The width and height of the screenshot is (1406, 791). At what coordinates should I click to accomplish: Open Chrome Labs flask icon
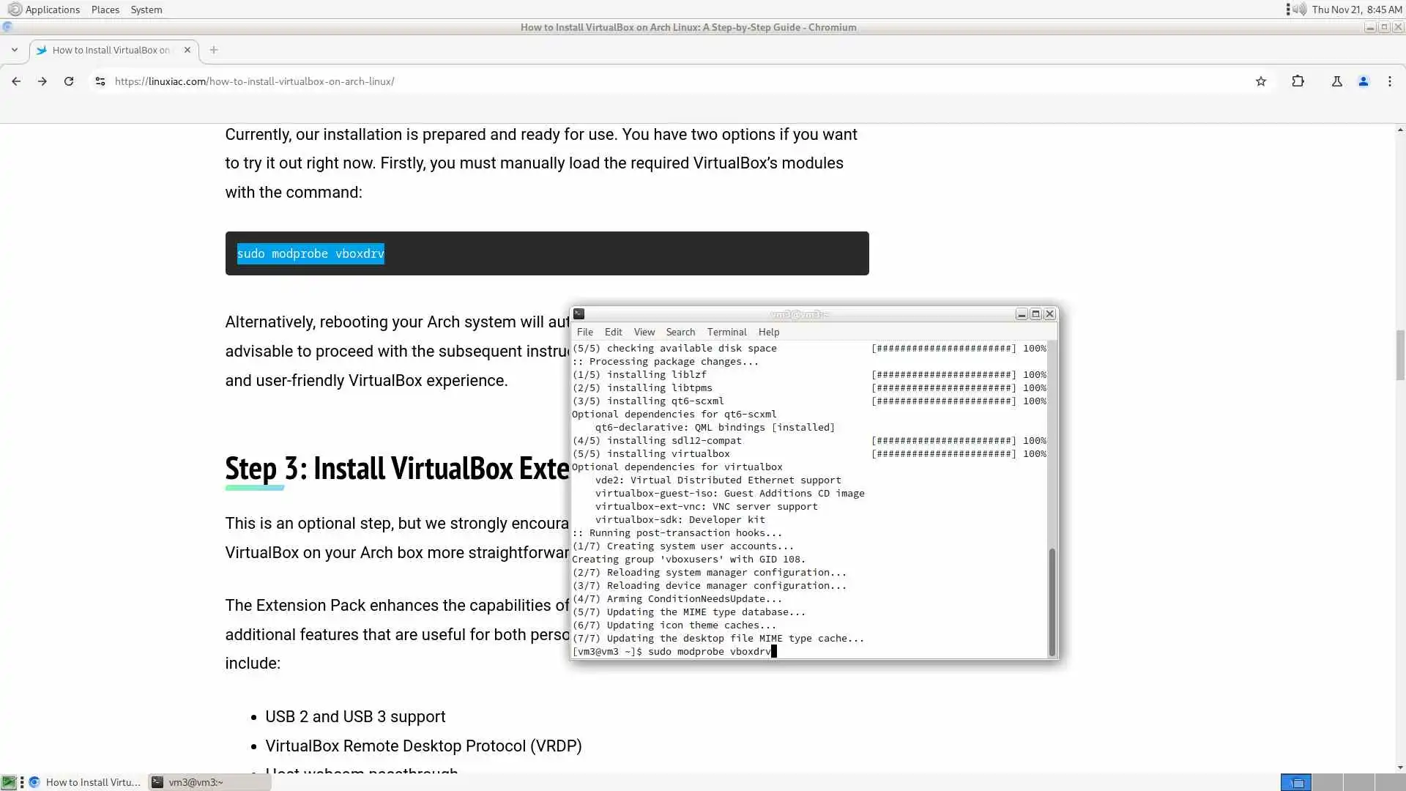(1336, 81)
